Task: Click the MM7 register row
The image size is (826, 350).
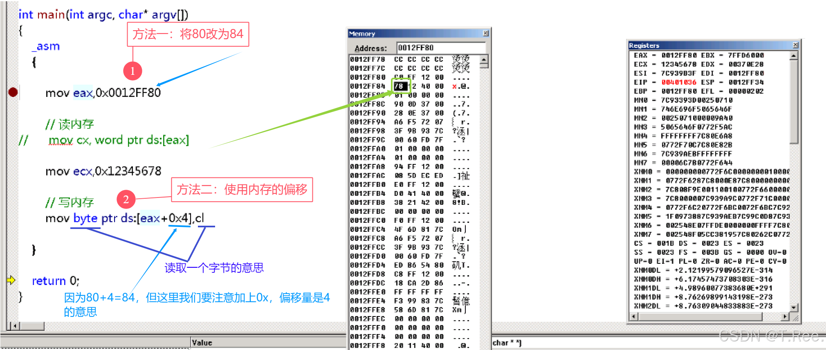Action: click(683, 163)
